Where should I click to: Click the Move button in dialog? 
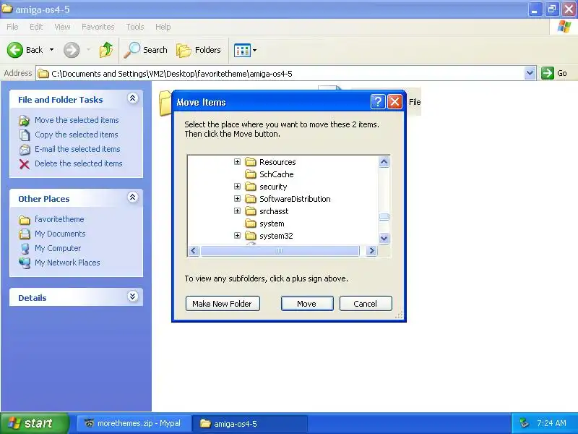pyautogui.click(x=307, y=303)
